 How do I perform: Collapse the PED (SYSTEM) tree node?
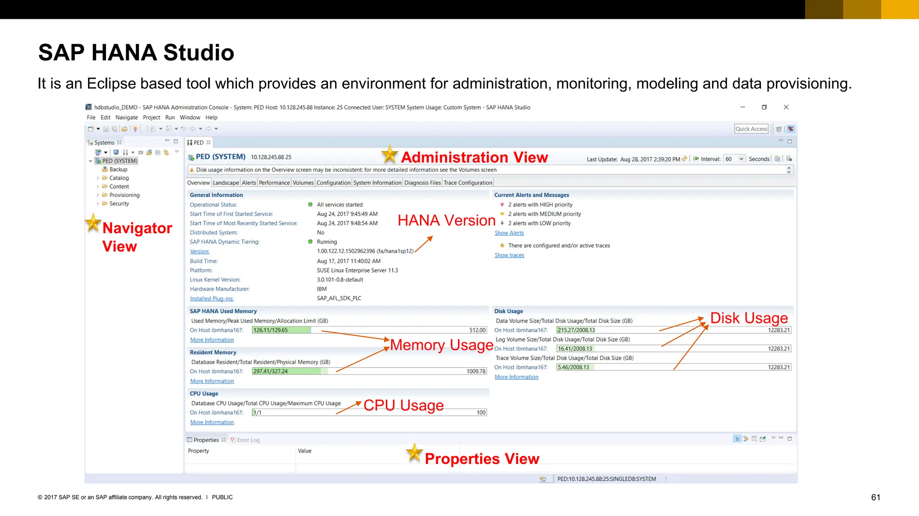pyautogui.click(x=91, y=161)
